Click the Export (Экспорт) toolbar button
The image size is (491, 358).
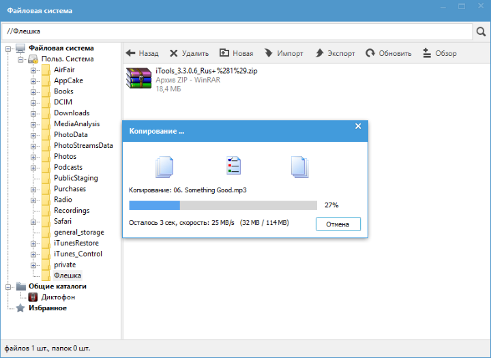[335, 53]
